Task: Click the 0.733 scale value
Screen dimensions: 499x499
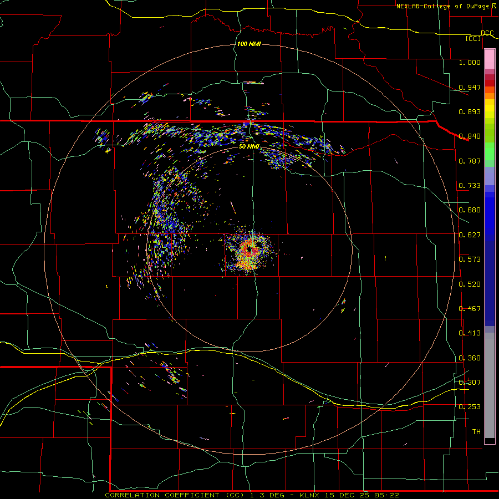Action: (470, 186)
